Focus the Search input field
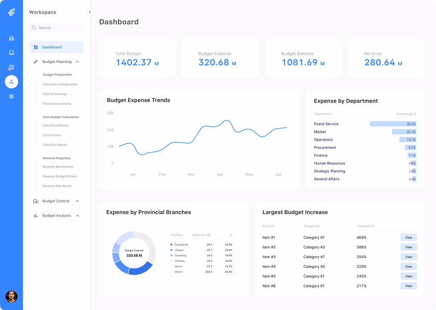Viewport: 436px width, 310px height. tap(56, 28)
